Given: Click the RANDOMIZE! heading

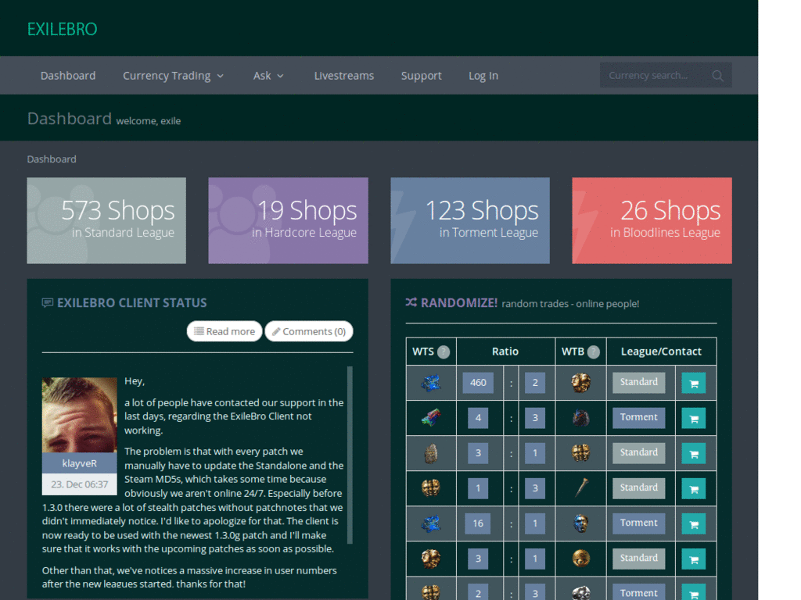Looking at the screenshot, I should coord(458,303).
